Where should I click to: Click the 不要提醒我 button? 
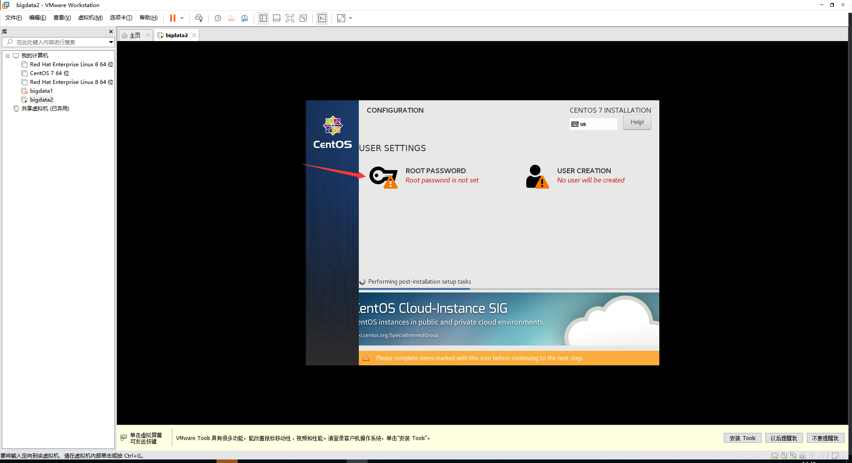(x=825, y=438)
